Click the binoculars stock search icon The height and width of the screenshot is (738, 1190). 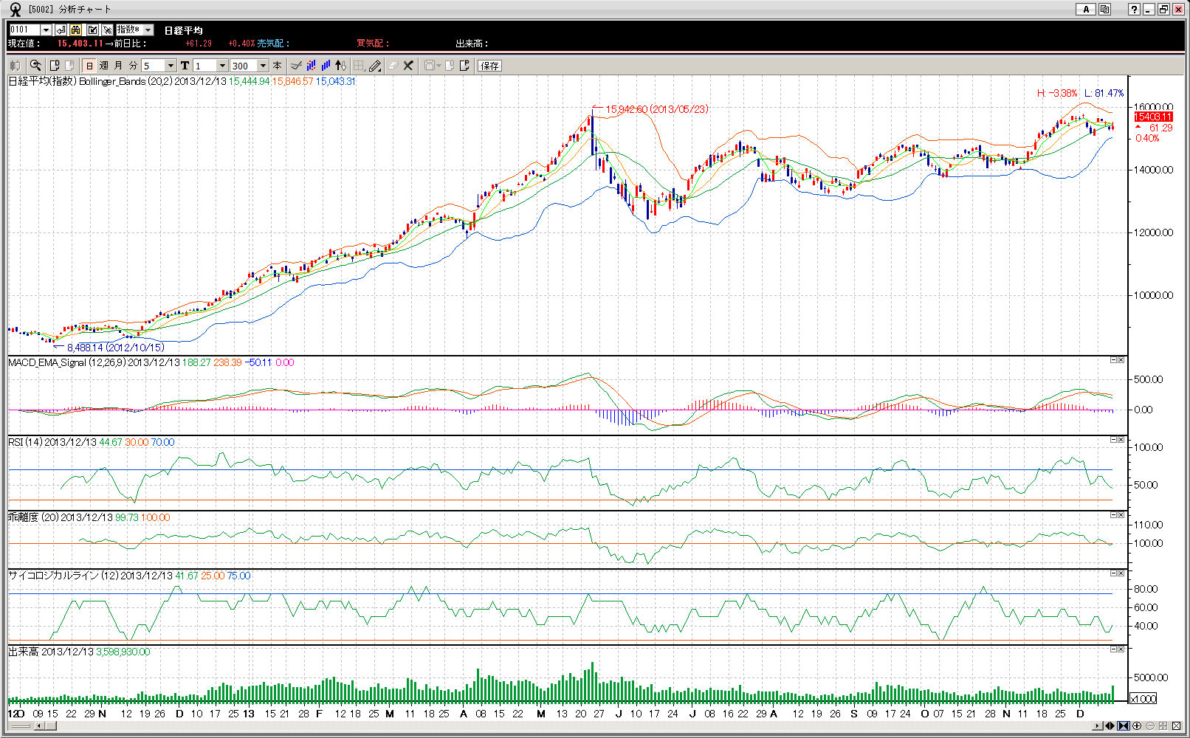point(76,30)
